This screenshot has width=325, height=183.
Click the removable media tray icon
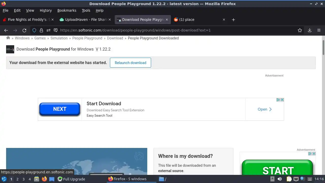tap(272, 179)
